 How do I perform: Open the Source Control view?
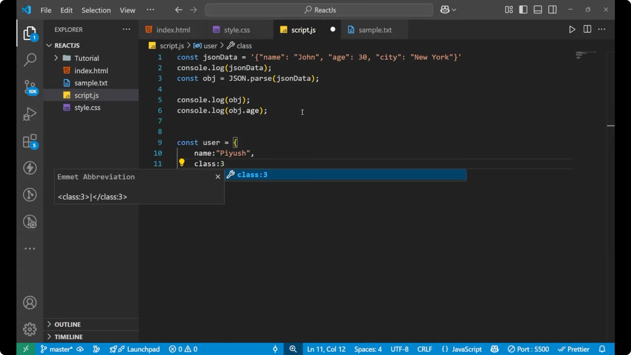pyautogui.click(x=30, y=87)
